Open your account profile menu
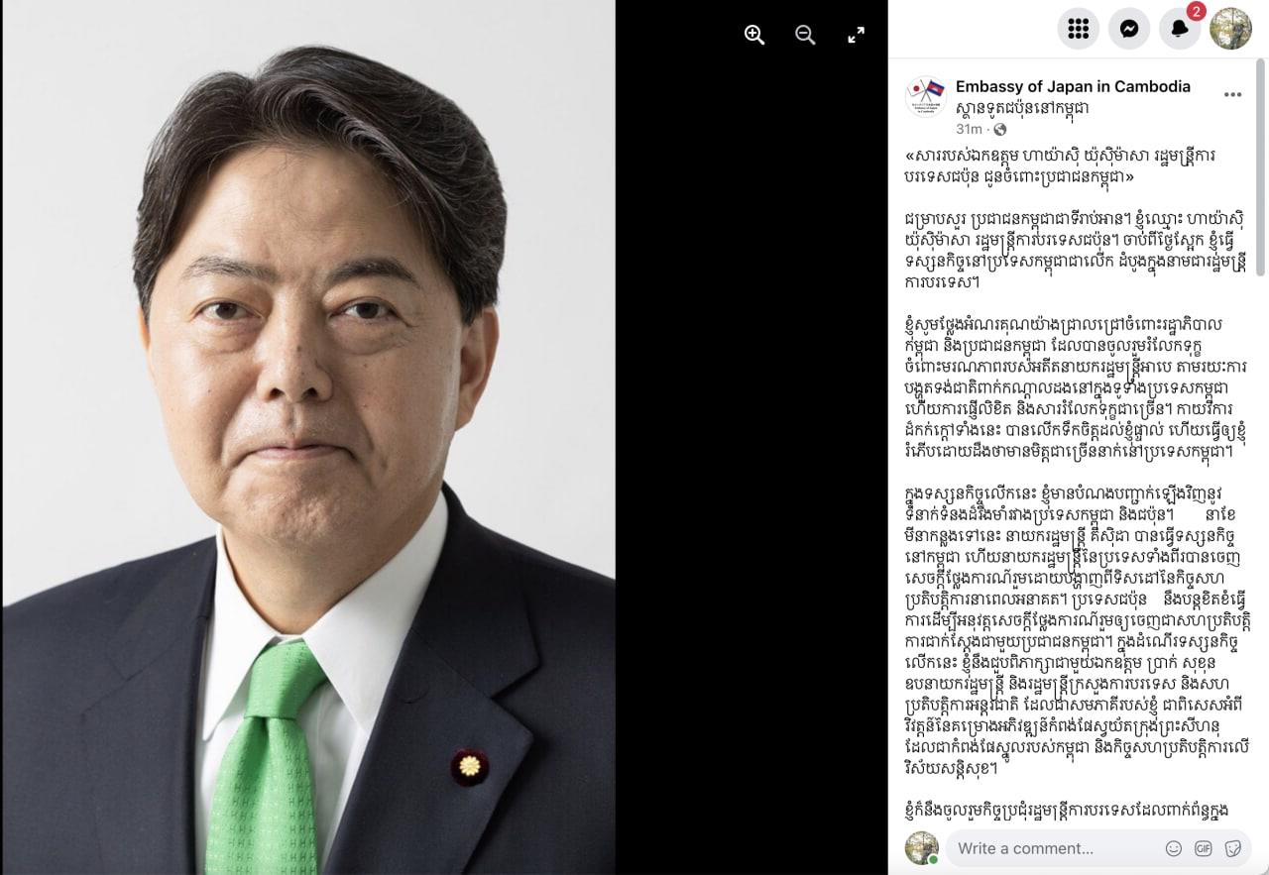The height and width of the screenshot is (875, 1269). 1230,29
